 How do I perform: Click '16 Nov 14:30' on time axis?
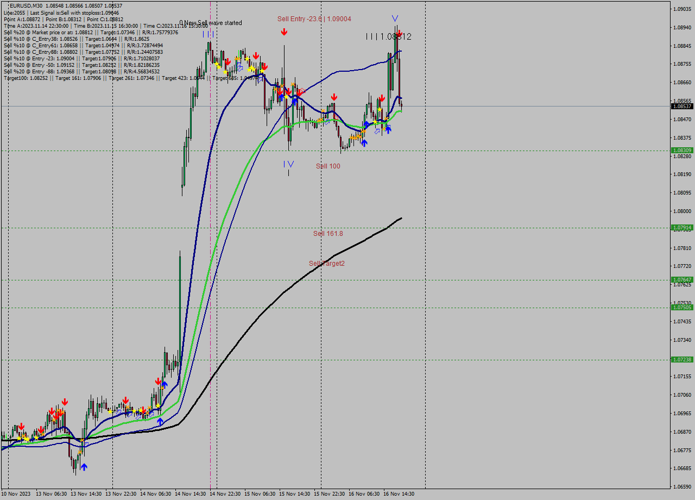399,494
